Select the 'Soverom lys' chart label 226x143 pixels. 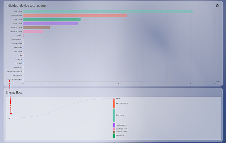pyautogui.click(x=18, y=67)
